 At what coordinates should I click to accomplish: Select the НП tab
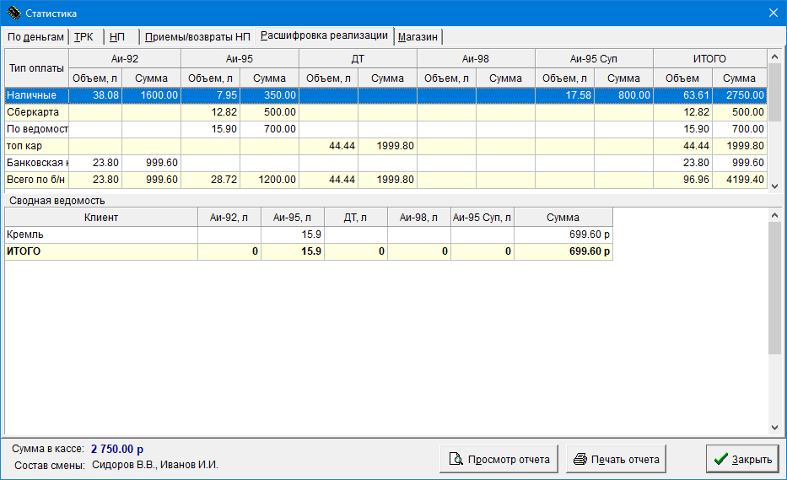117,37
